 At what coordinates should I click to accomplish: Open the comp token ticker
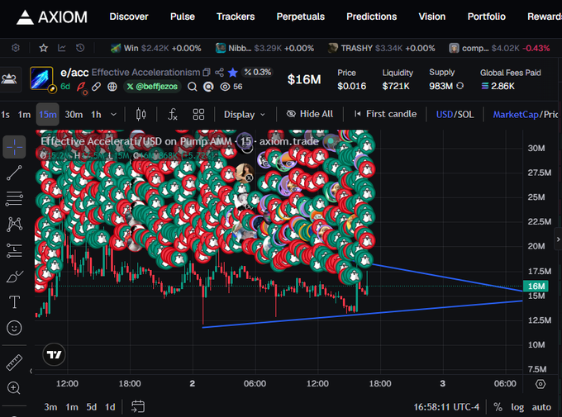499,48
